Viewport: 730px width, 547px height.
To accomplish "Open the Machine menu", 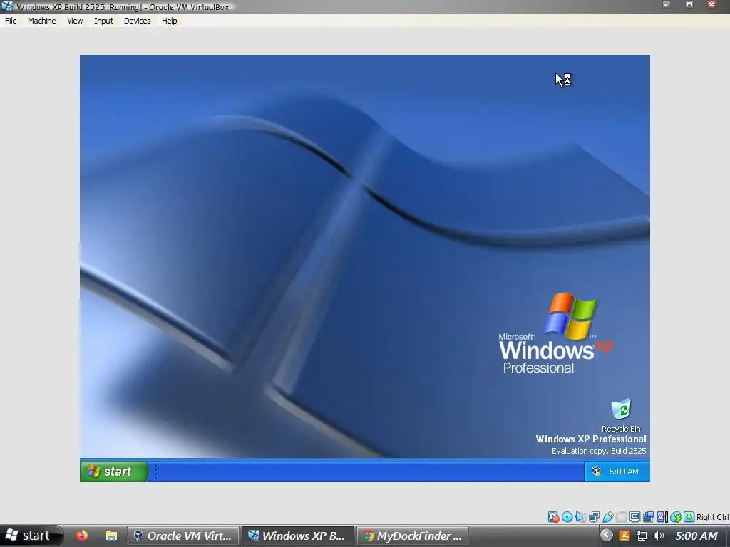I will [x=41, y=21].
